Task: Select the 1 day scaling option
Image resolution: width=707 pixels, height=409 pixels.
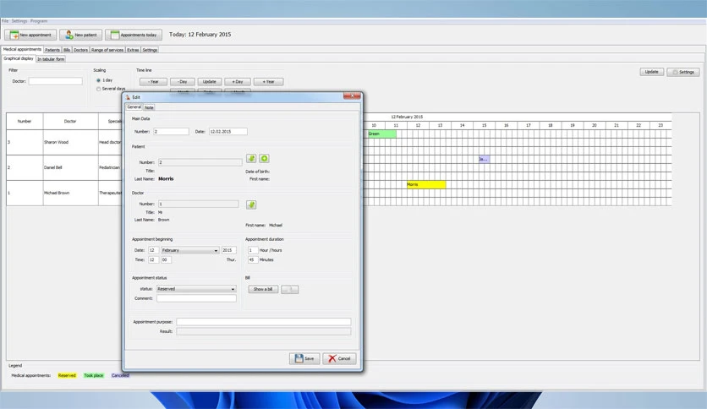Action: coord(98,80)
